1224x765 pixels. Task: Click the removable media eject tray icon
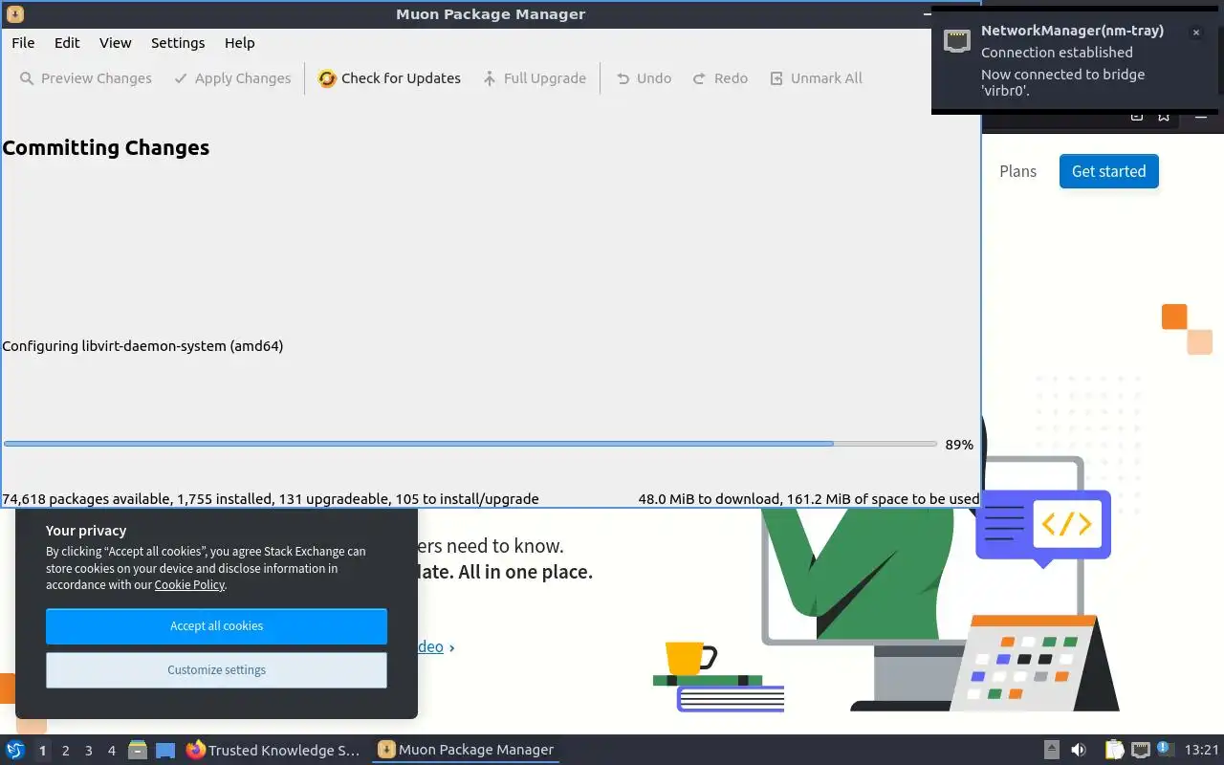pyautogui.click(x=1051, y=751)
